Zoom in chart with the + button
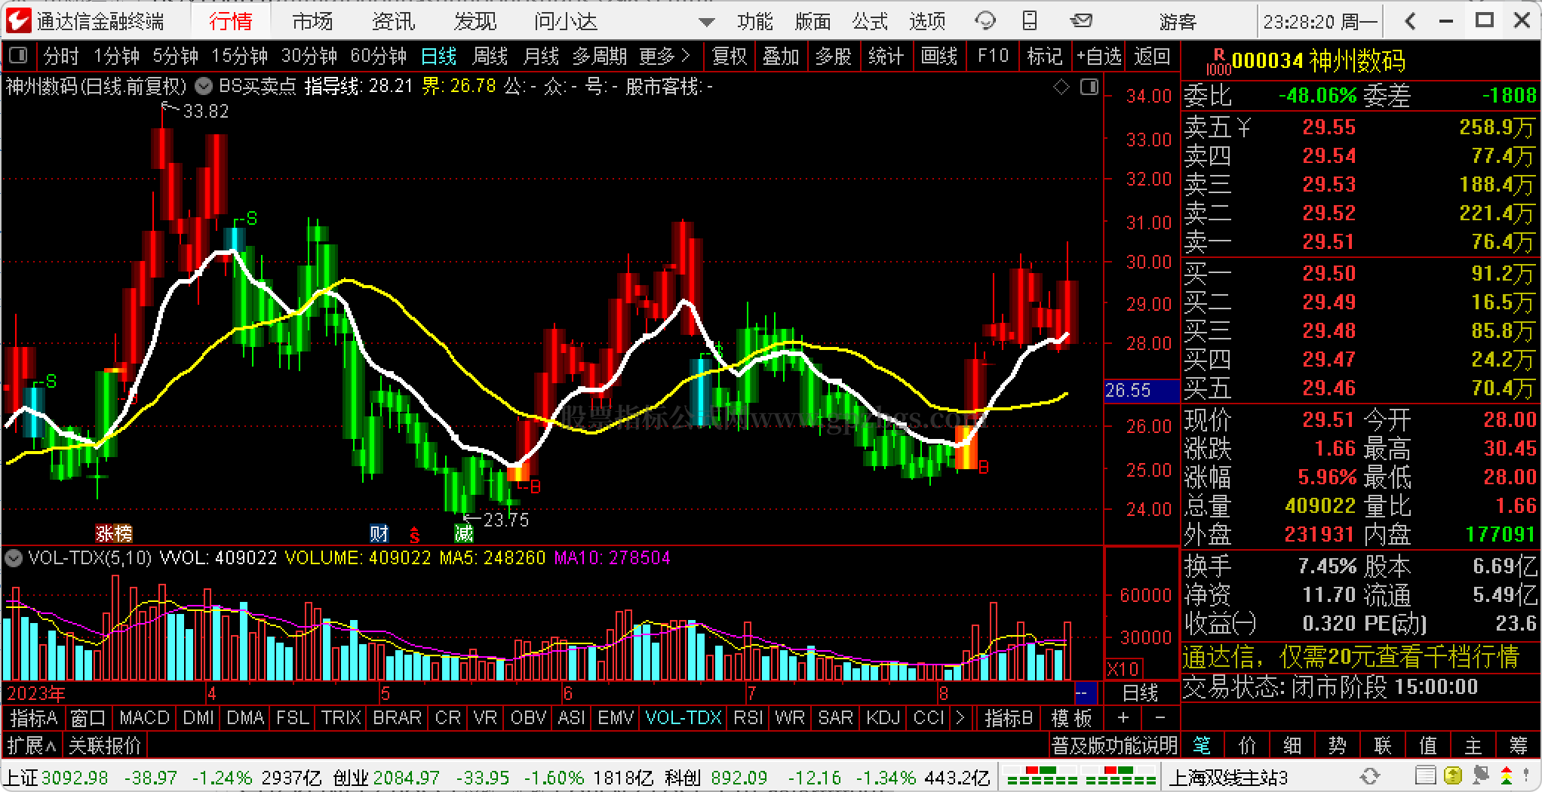 coord(1123,718)
